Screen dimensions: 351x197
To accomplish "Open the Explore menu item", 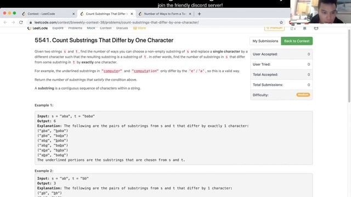I will (58, 28).
